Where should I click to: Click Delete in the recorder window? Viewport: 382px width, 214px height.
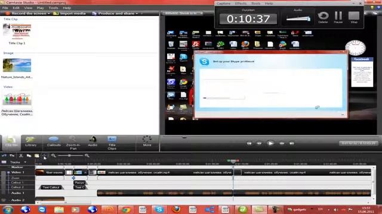point(323,17)
